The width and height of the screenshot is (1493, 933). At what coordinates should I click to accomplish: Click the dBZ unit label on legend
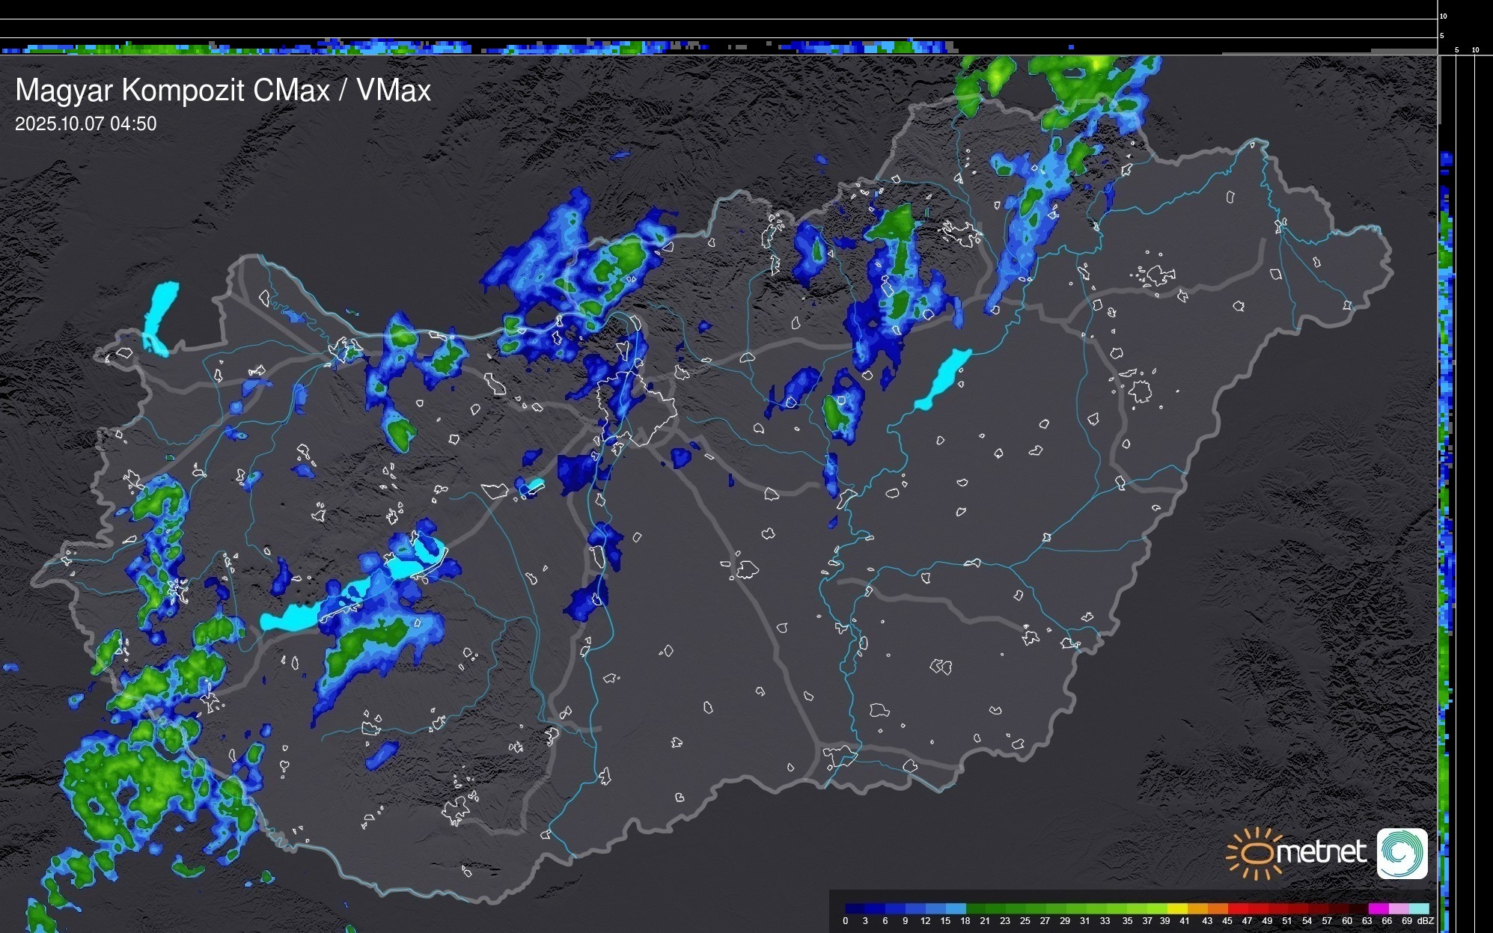point(1425,921)
